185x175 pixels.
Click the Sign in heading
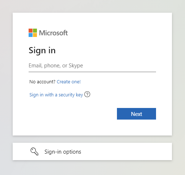[x=42, y=50]
